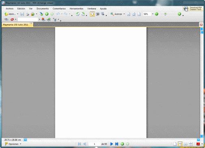This screenshot has width=205, height=148.
Task: Set zoom to actual size icon
Action: click(129, 14)
